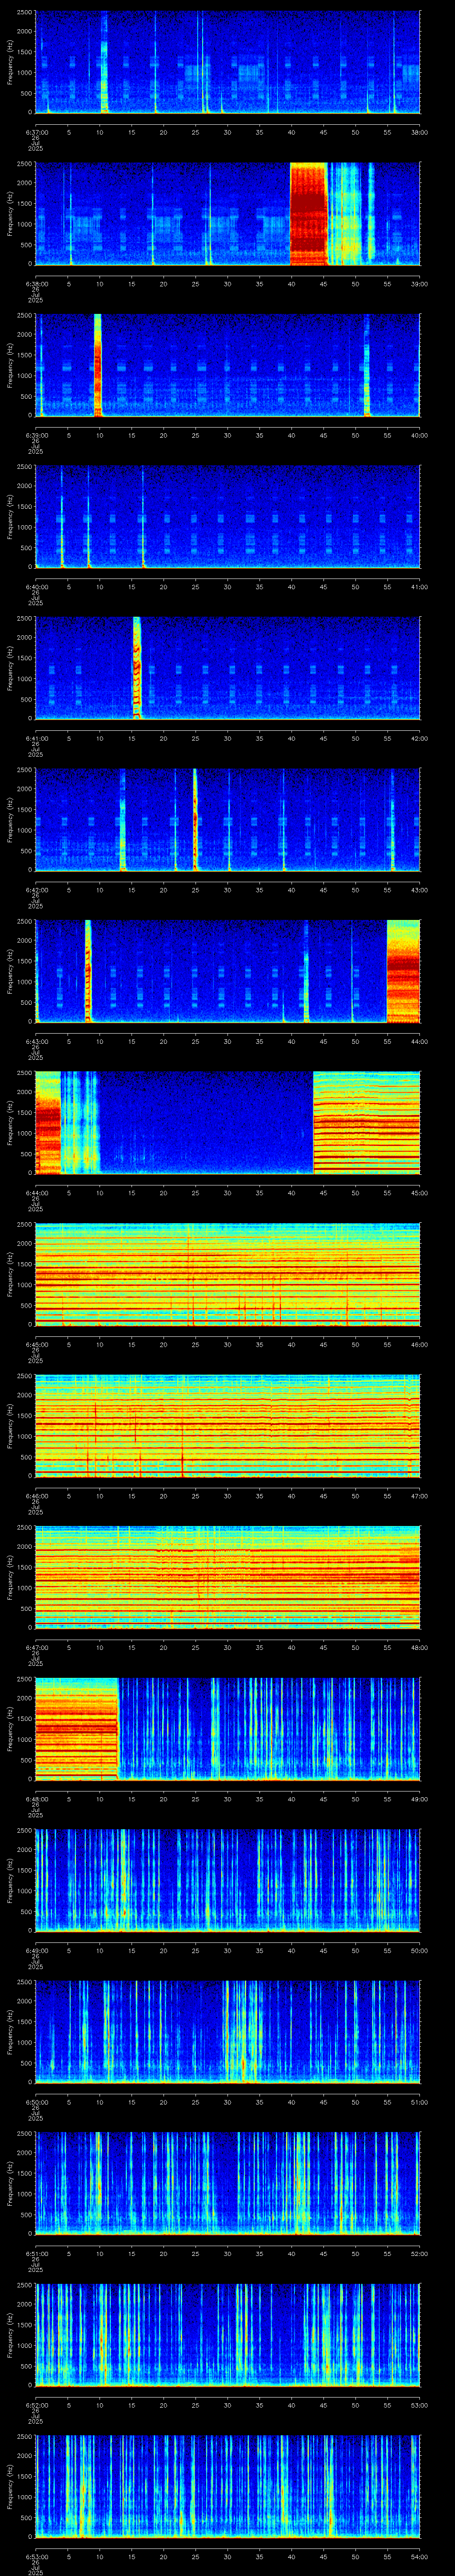The width and height of the screenshot is (455, 2576).
Task: Click the 6:49:00 start time label
Action: click(36, 1950)
